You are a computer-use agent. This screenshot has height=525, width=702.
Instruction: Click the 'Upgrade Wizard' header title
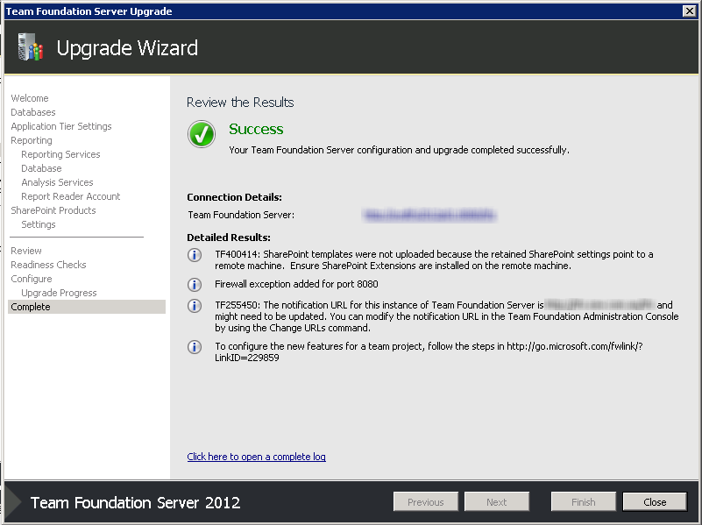click(127, 48)
